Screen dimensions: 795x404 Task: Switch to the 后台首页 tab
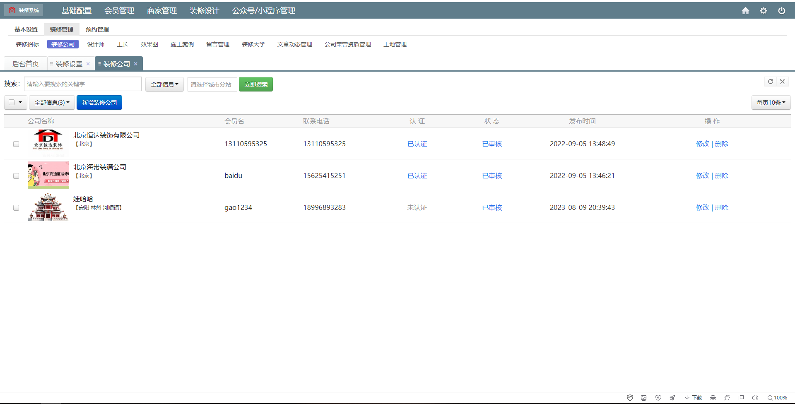26,64
